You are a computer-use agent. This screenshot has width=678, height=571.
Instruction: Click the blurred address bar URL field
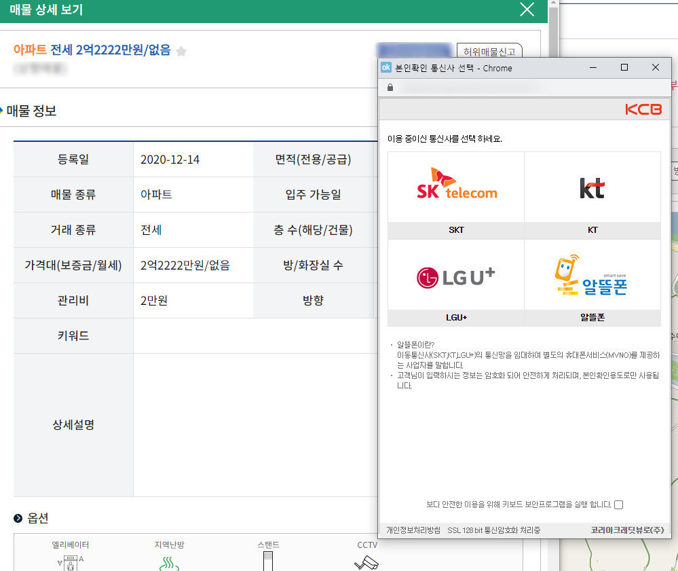[469, 88]
